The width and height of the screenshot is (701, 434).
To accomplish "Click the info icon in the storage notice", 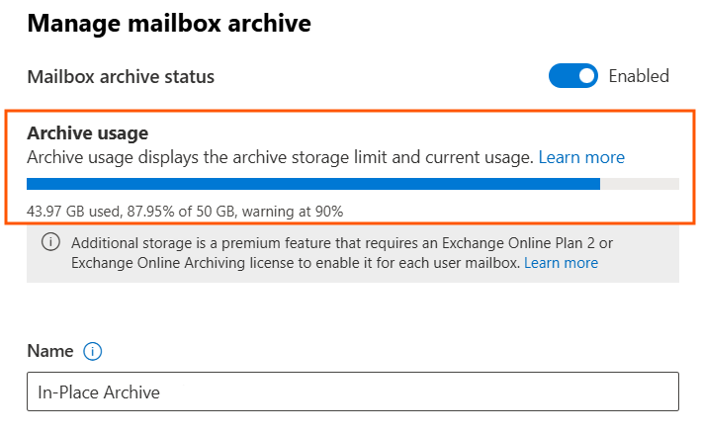I will coord(50,243).
